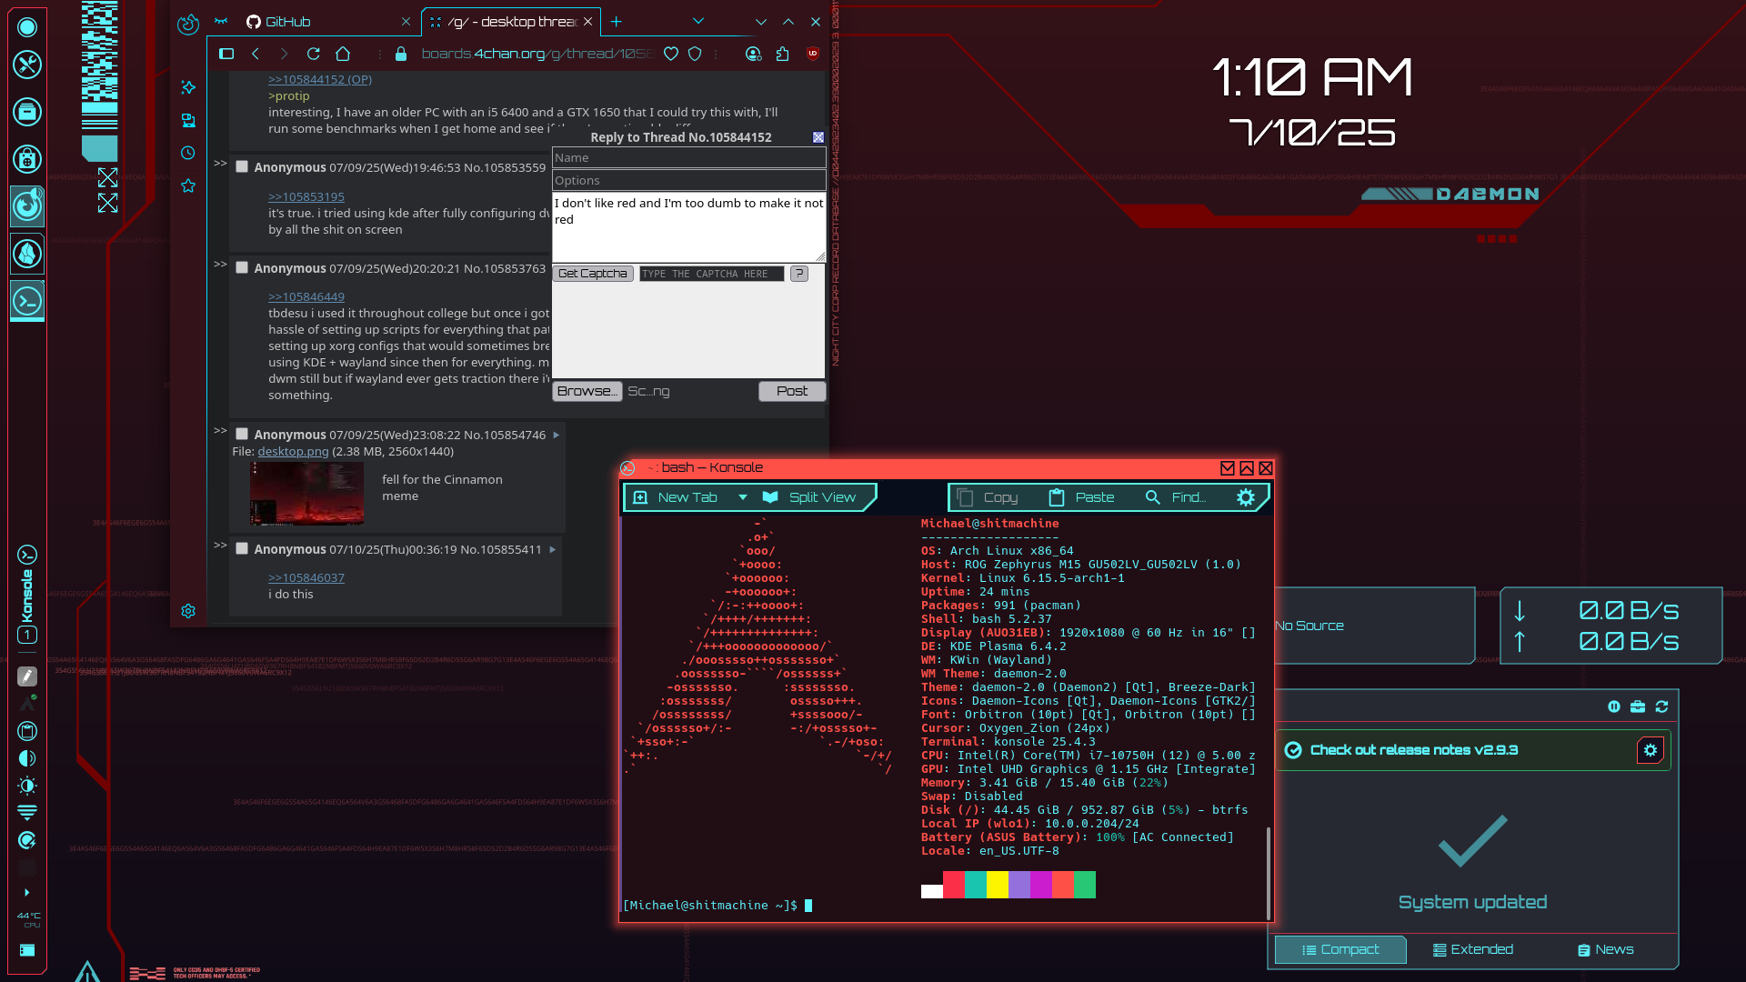This screenshot has height=982, width=1746.
Task: Open browser sidebar settings gear
Action: click(x=188, y=611)
